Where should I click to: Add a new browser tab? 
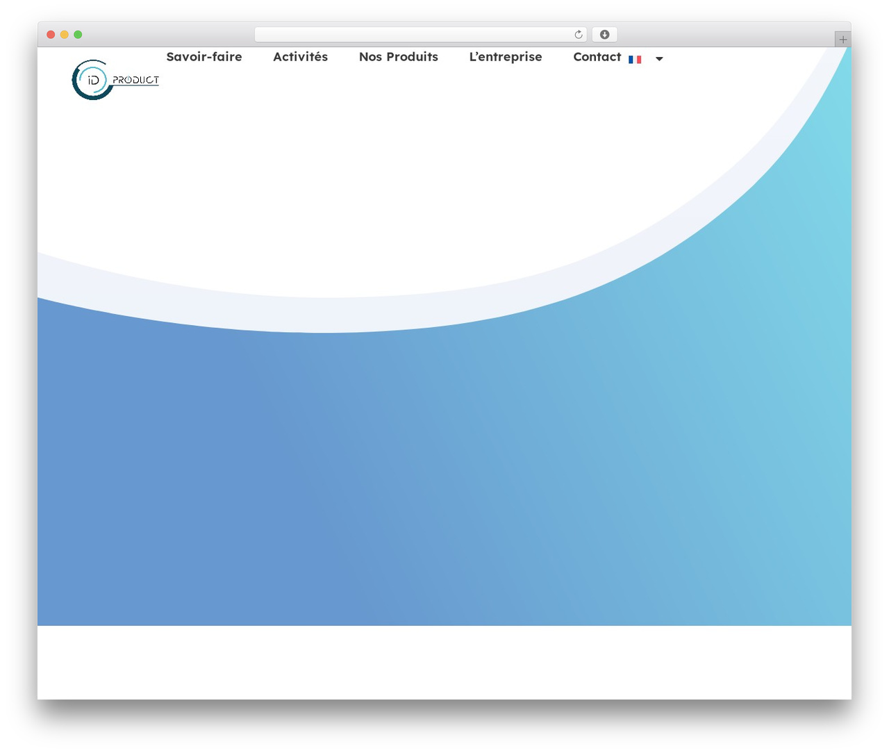pos(842,40)
